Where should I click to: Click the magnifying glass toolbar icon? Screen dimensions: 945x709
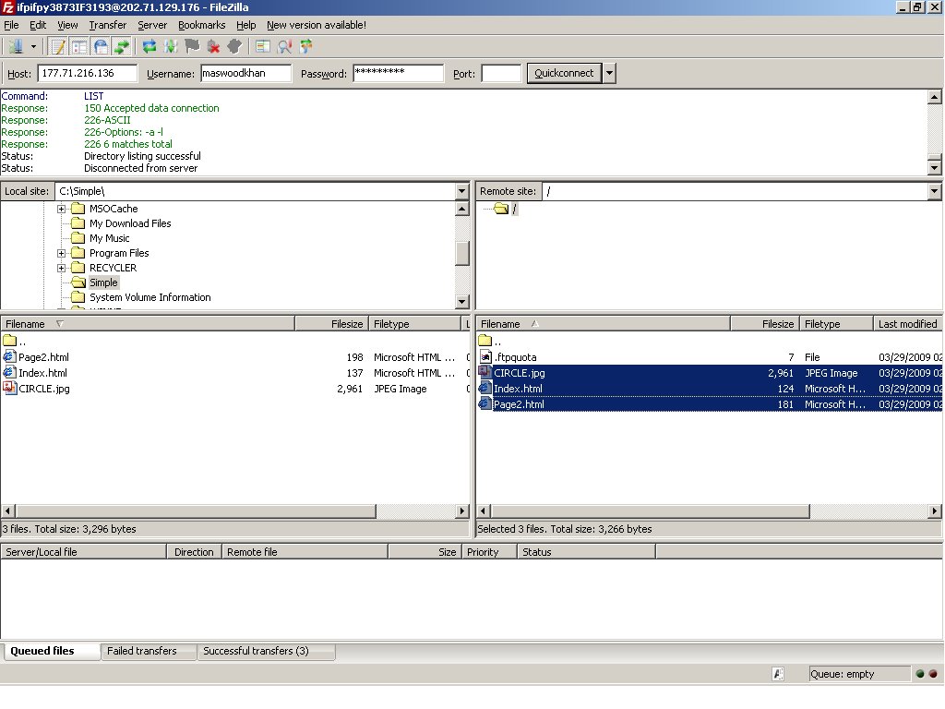pyautogui.click(x=284, y=46)
